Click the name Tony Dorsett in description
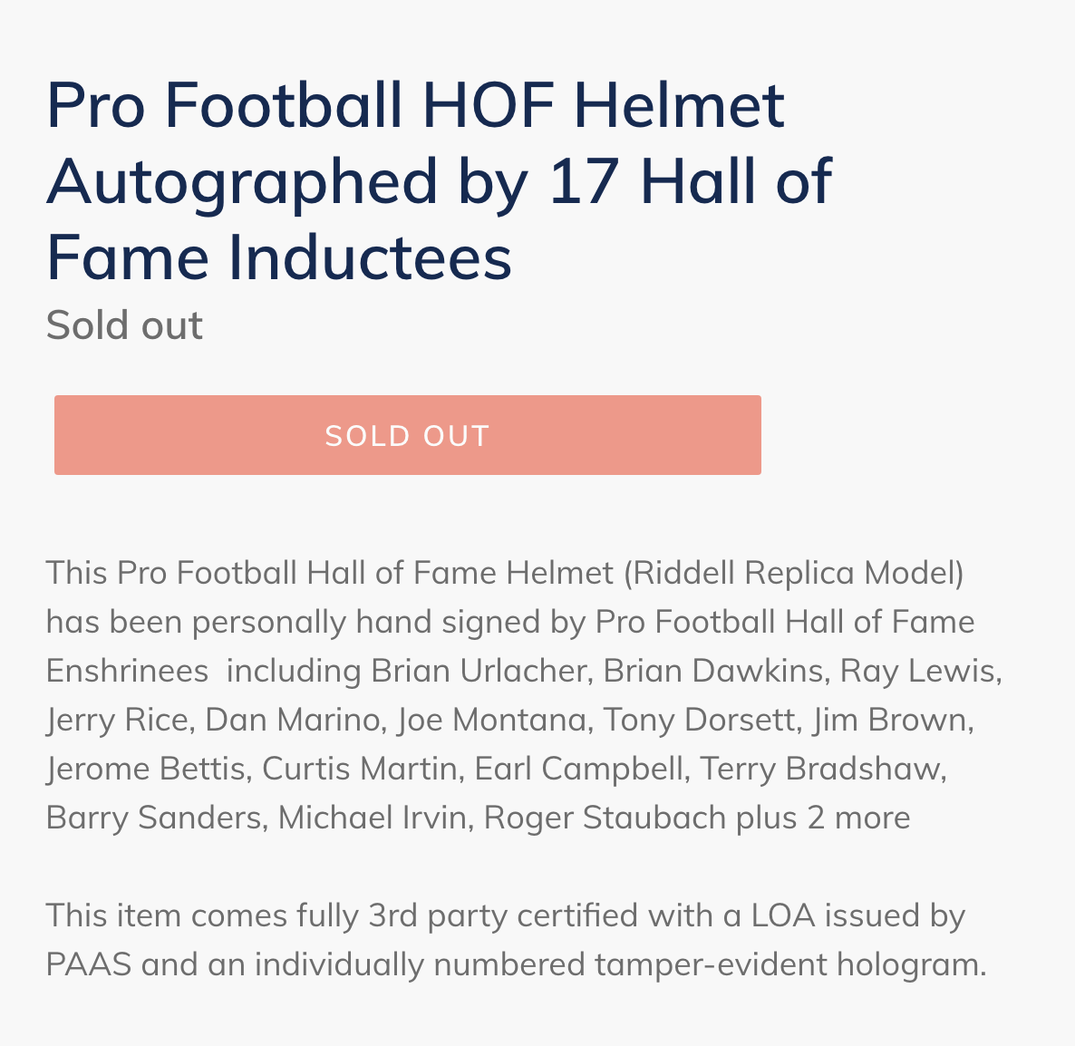The width and height of the screenshot is (1075, 1046). pos(699,720)
